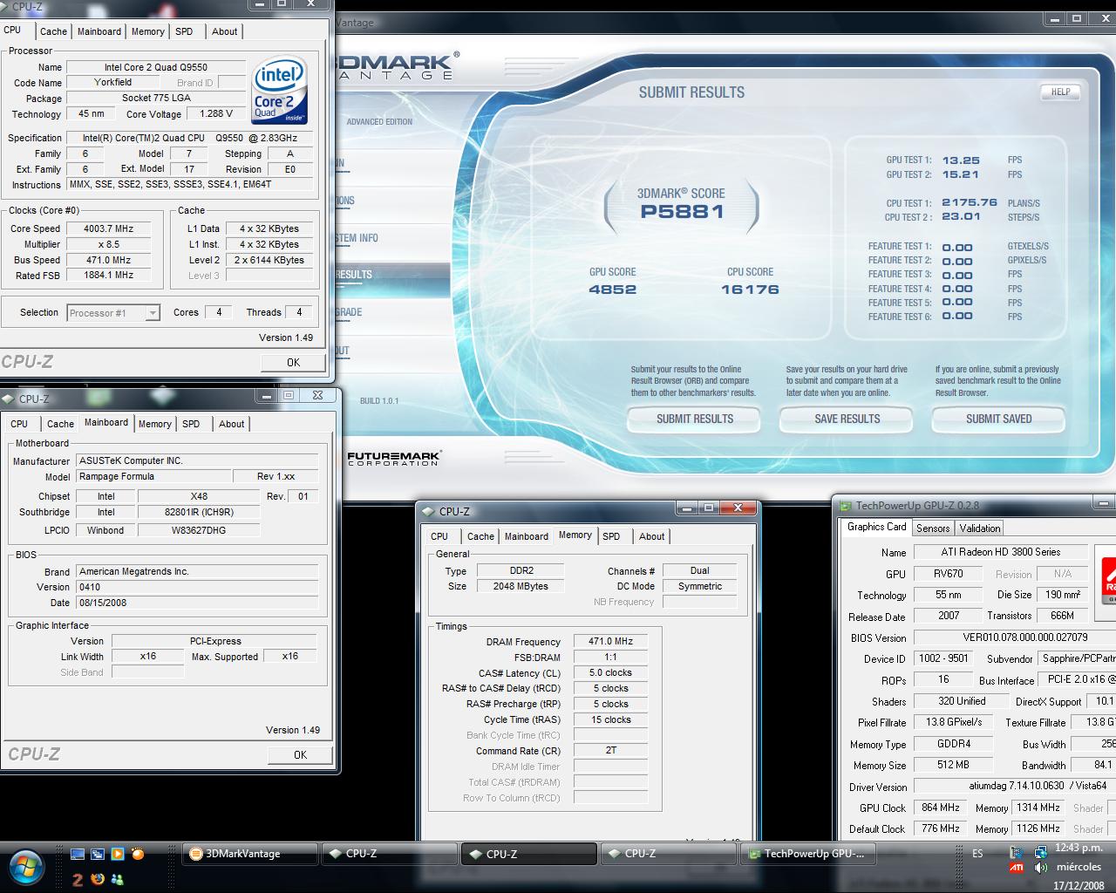The image size is (1116, 893).
Task: Switch to 3DMarkVantage taskbar button
Action: (x=250, y=854)
